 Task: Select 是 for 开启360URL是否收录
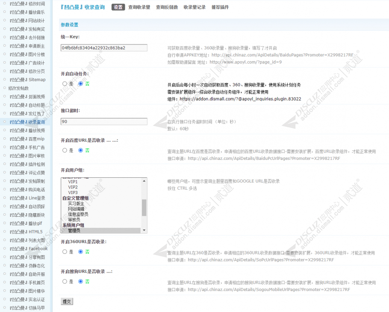(x=65, y=252)
